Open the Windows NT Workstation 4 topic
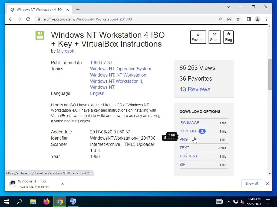This screenshot has width=277, height=207. click(116, 81)
